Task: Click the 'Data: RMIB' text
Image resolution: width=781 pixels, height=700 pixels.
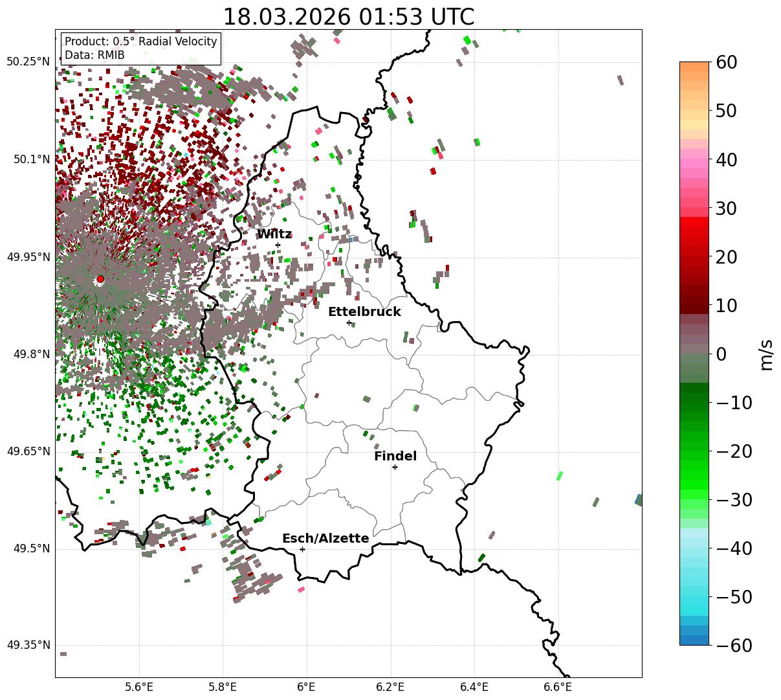Action: [x=94, y=55]
